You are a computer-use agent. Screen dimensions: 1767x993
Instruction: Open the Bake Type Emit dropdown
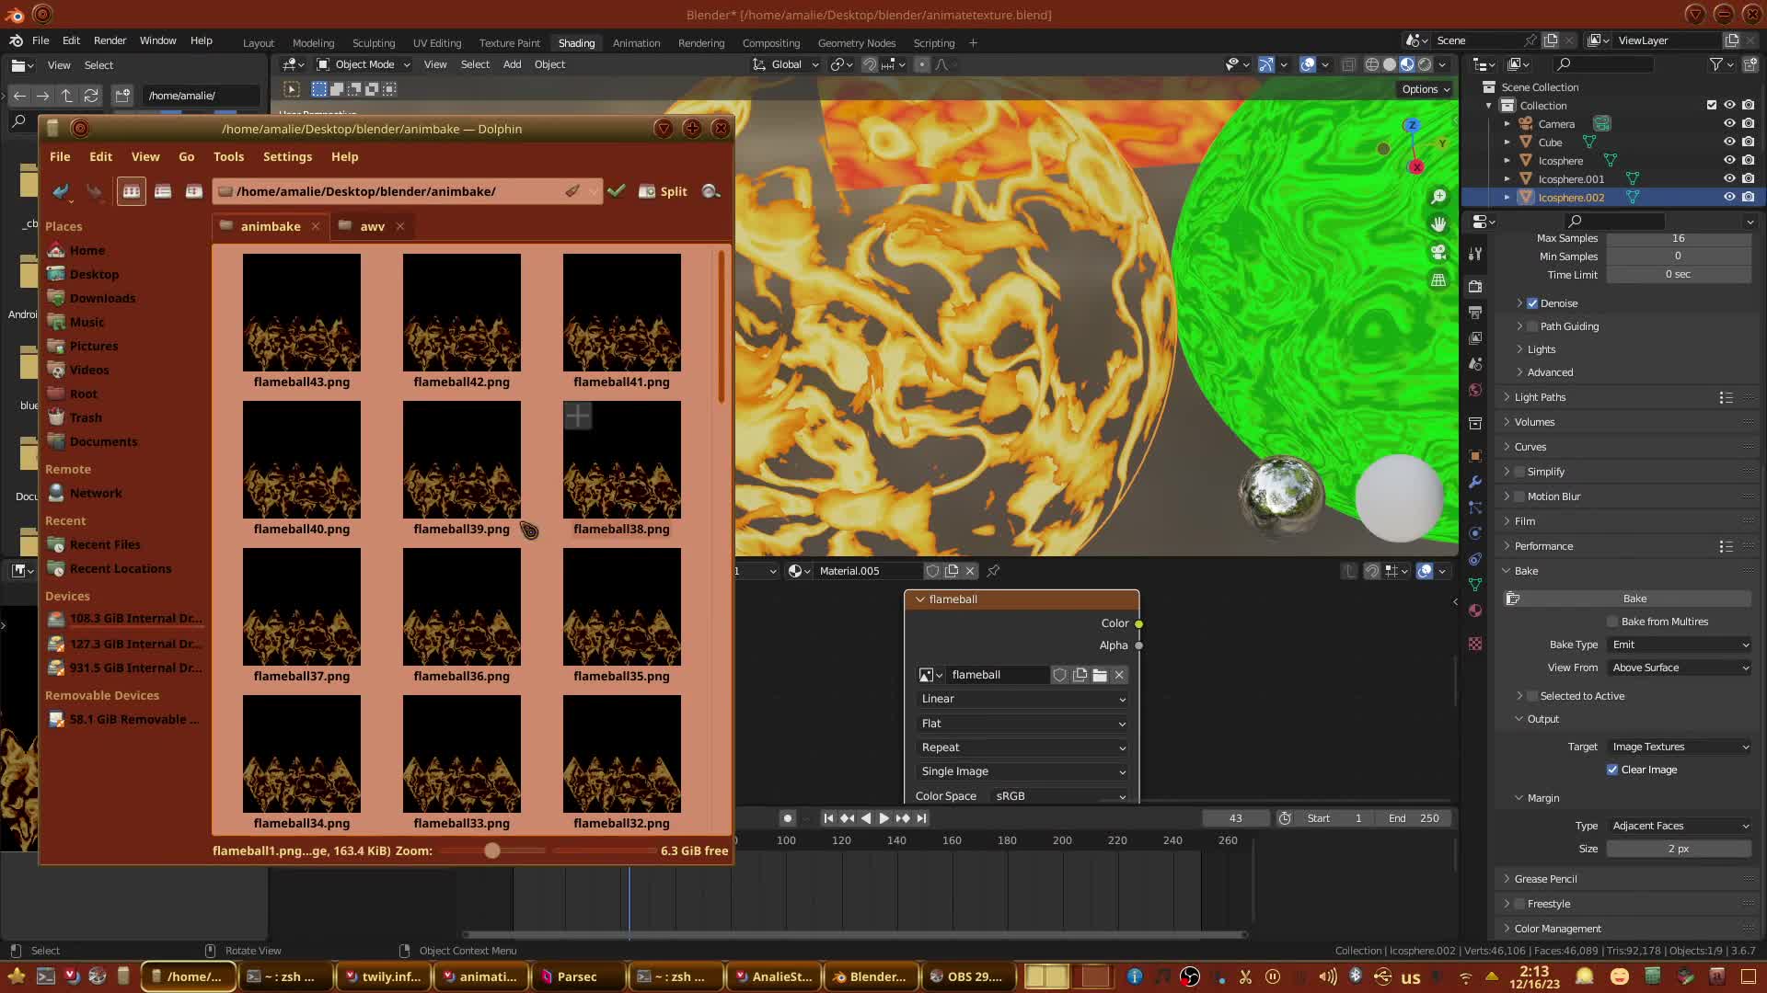tap(1680, 645)
